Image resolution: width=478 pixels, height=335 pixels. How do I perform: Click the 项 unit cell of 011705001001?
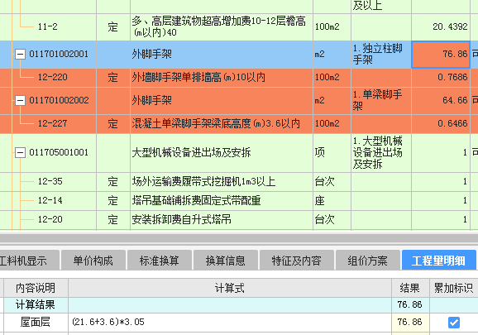[332, 152]
